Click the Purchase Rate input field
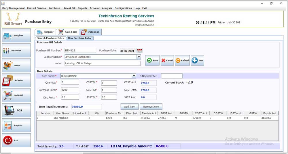This screenshot has width=288, height=154. pos(70,90)
